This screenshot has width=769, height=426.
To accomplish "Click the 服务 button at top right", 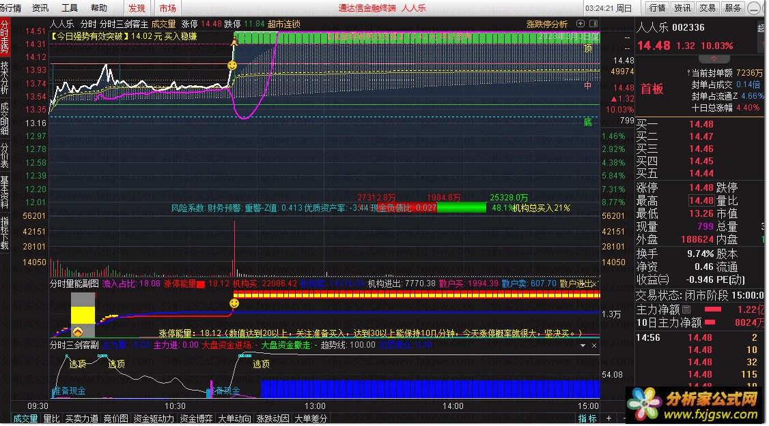I will point(733,7).
